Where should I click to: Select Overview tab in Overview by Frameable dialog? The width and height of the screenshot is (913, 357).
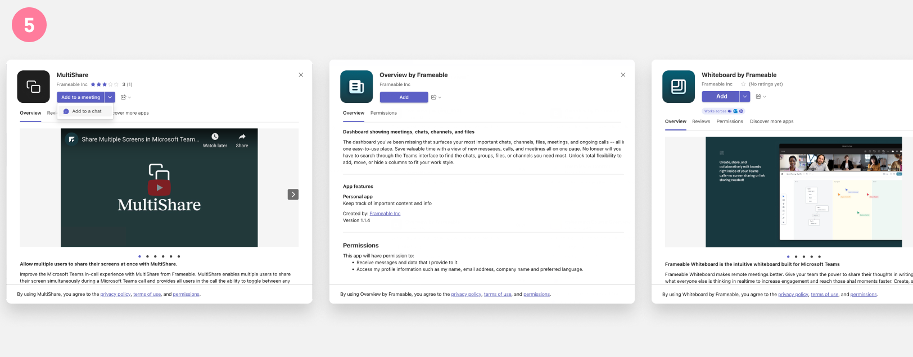[x=354, y=113]
